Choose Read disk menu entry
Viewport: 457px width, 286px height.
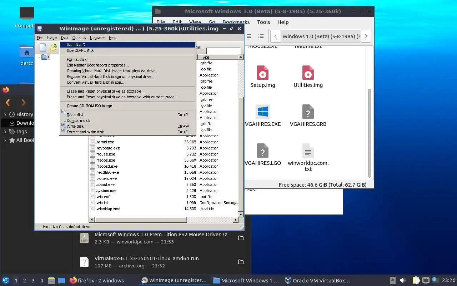coord(127,115)
